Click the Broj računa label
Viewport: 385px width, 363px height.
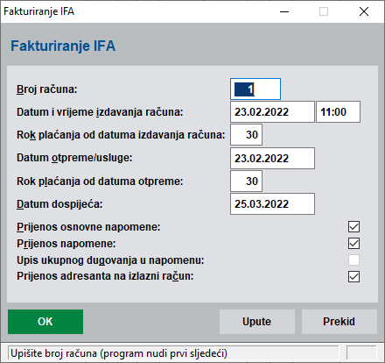pos(47,89)
